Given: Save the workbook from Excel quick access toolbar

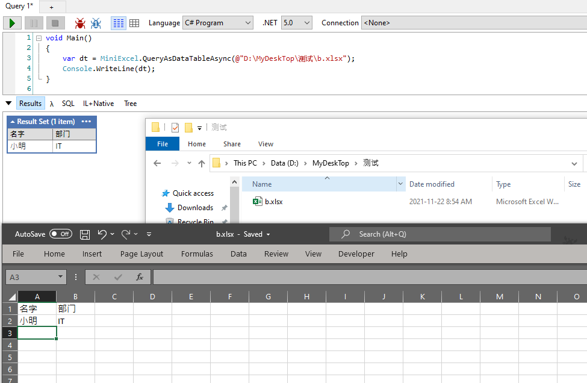Looking at the screenshot, I should (x=84, y=234).
